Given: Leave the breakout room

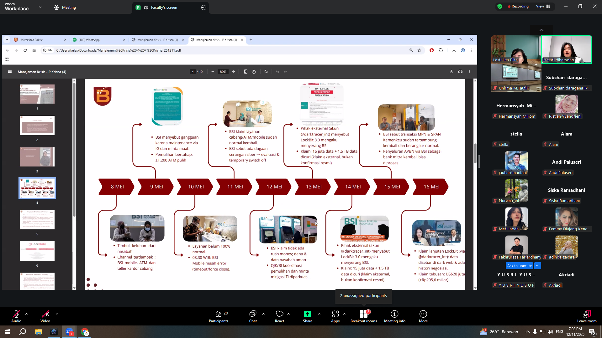Looking at the screenshot, I should 587,316.
